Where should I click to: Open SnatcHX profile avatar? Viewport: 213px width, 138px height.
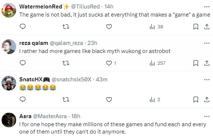9,83
